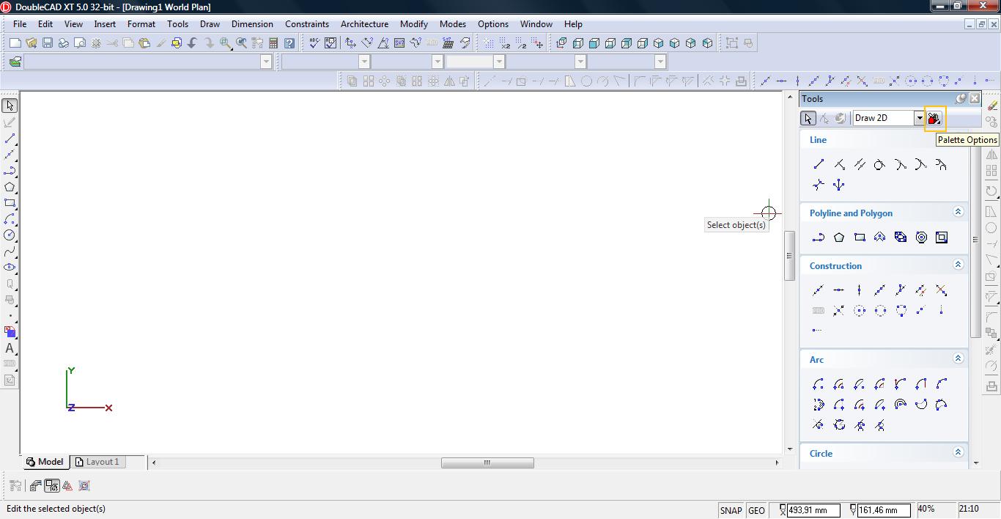This screenshot has width=1001, height=519.
Task: Open the Draw 2D palette dropdown
Action: point(919,118)
